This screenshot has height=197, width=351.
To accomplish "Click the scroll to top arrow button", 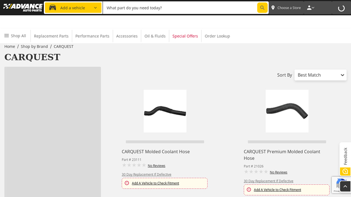I will click(x=345, y=186).
